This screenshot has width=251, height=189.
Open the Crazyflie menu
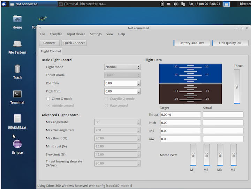(56, 34)
